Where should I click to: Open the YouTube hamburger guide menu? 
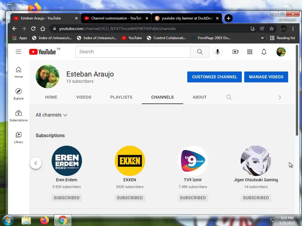point(19,52)
